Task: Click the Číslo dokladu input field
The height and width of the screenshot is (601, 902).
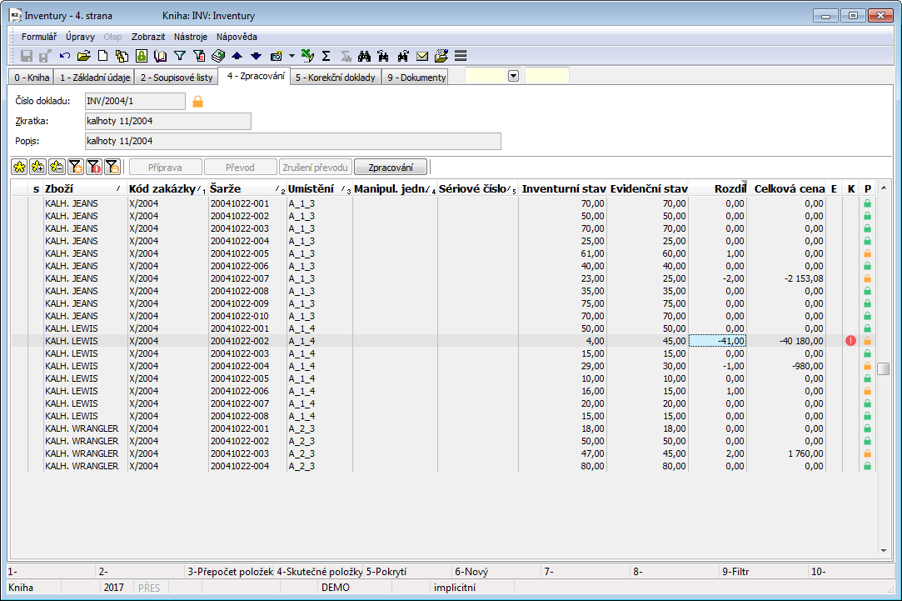Action: 135,102
